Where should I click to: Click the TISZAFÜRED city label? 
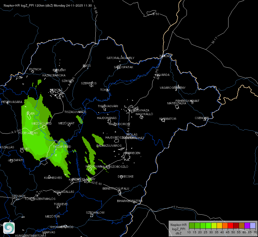[x=62, y=146]
